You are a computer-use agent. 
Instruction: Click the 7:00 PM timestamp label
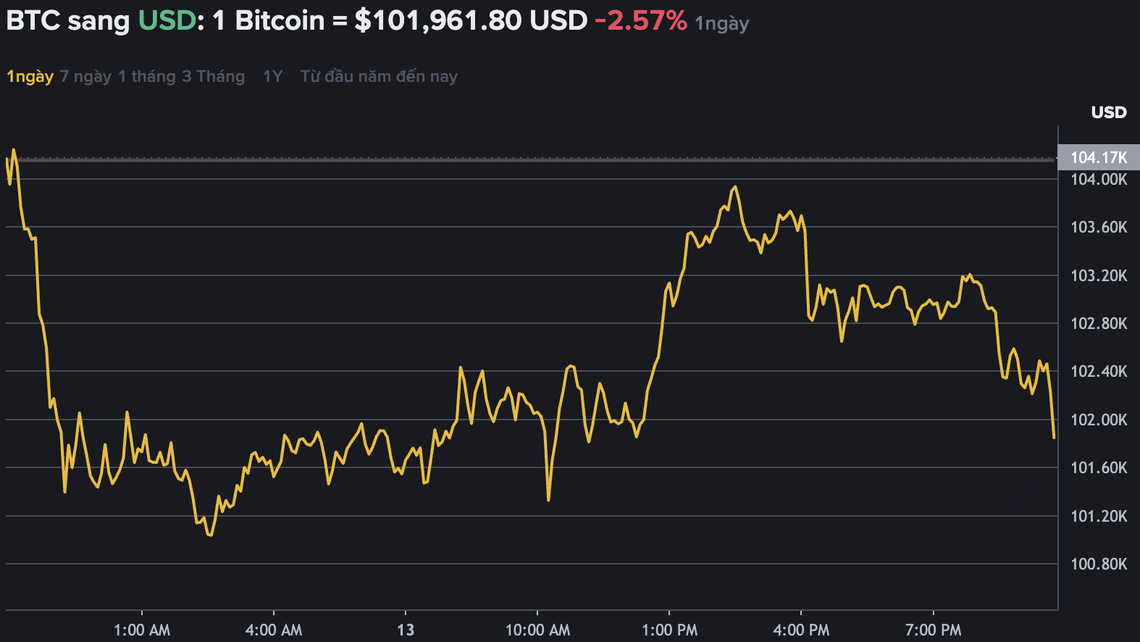pyautogui.click(x=934, y=630)
